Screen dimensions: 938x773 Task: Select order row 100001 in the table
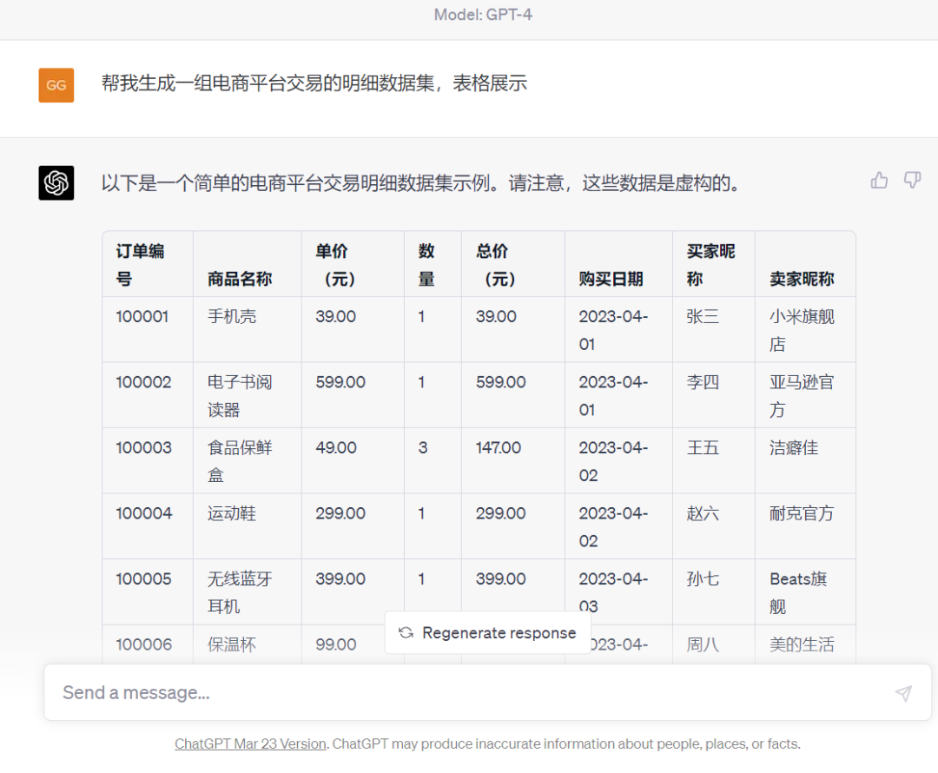coord(142,316)
